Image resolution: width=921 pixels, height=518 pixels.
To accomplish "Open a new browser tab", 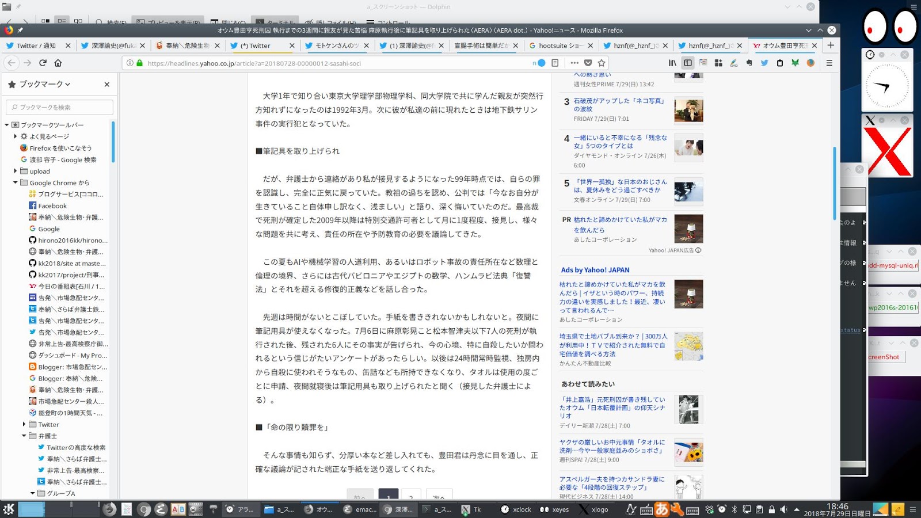I will pos(831,45).
